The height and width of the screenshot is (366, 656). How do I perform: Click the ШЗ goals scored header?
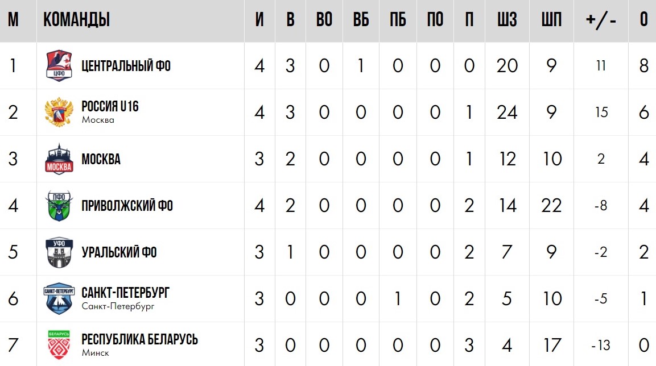tap(507, 20)
